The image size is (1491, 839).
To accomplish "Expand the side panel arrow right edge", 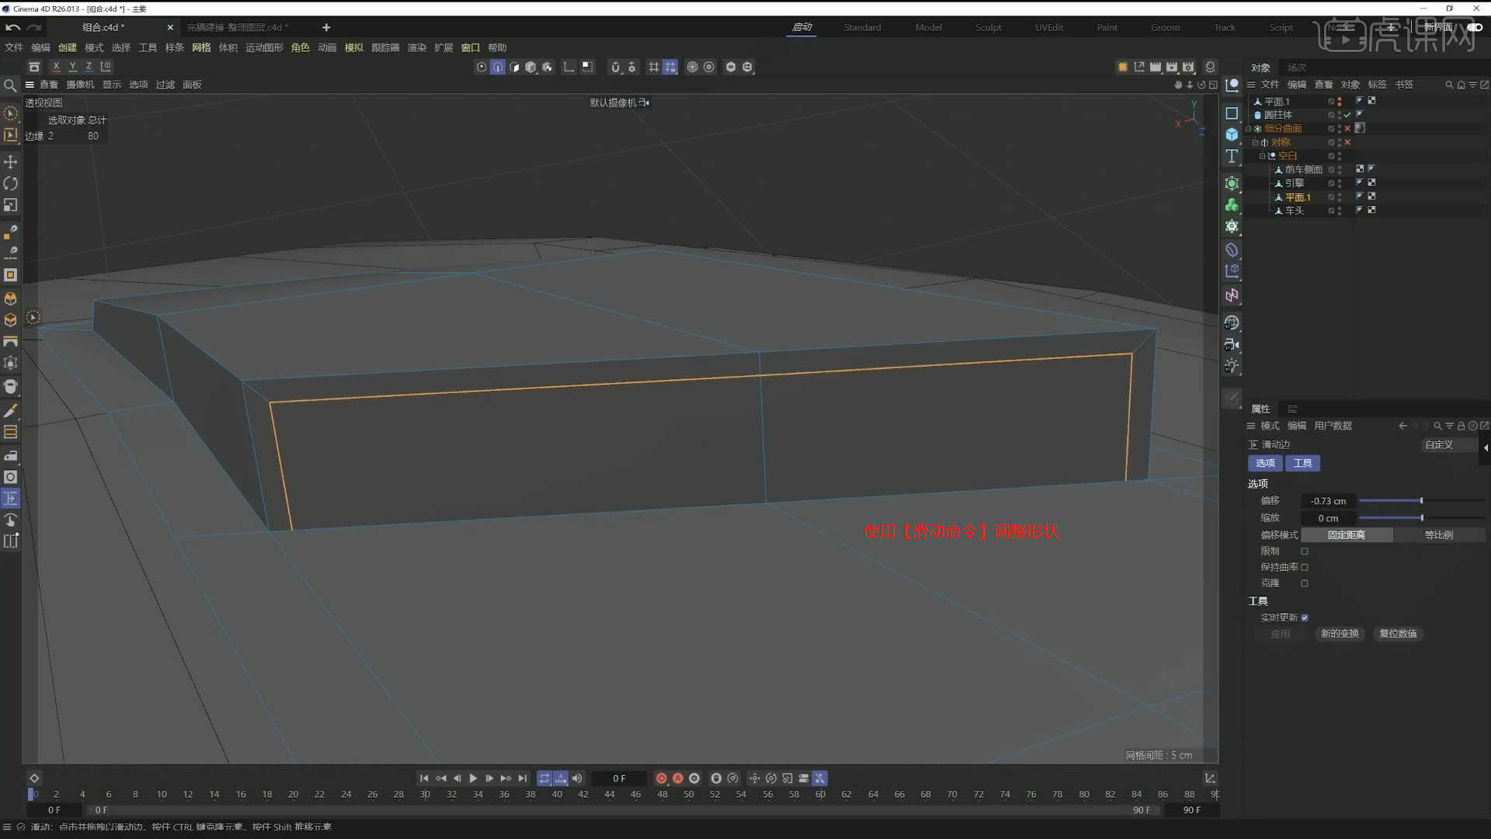I will click(x=1486, y=447).
